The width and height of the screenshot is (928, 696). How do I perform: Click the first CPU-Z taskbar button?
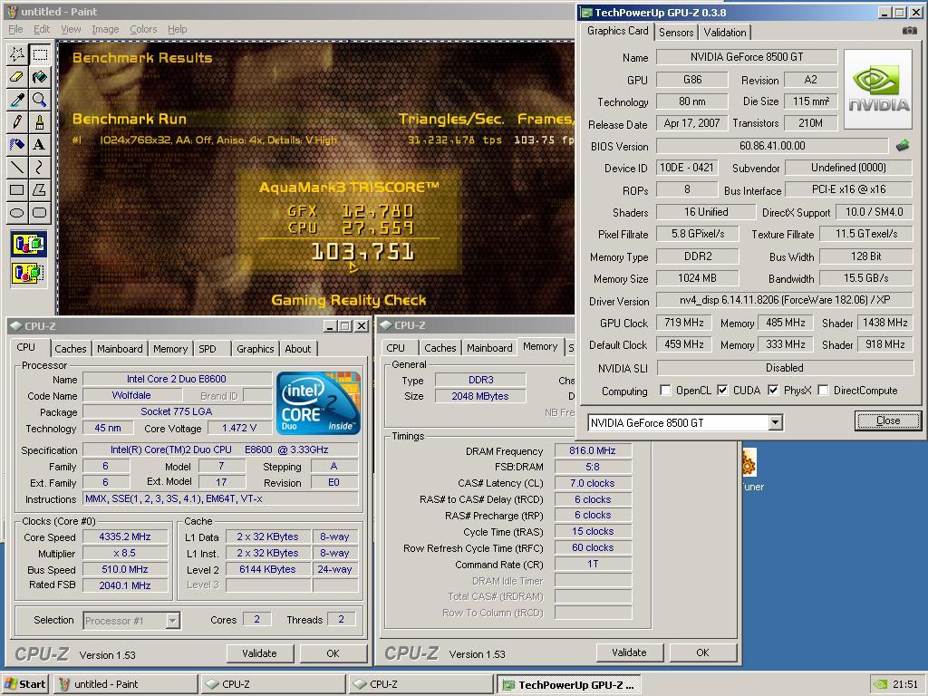[274, 684]
